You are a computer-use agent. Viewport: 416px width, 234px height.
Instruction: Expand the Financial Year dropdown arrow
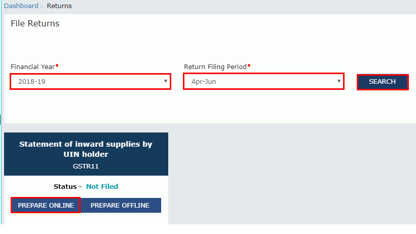(x=165, y=81)
